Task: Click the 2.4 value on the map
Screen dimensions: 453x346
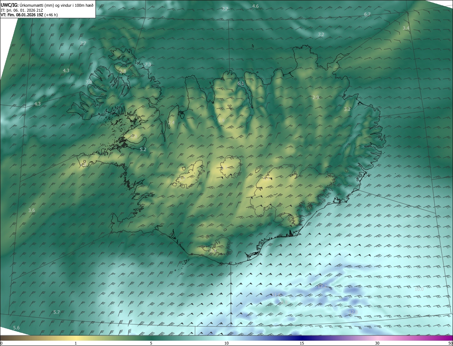Action: pos(171,123)
